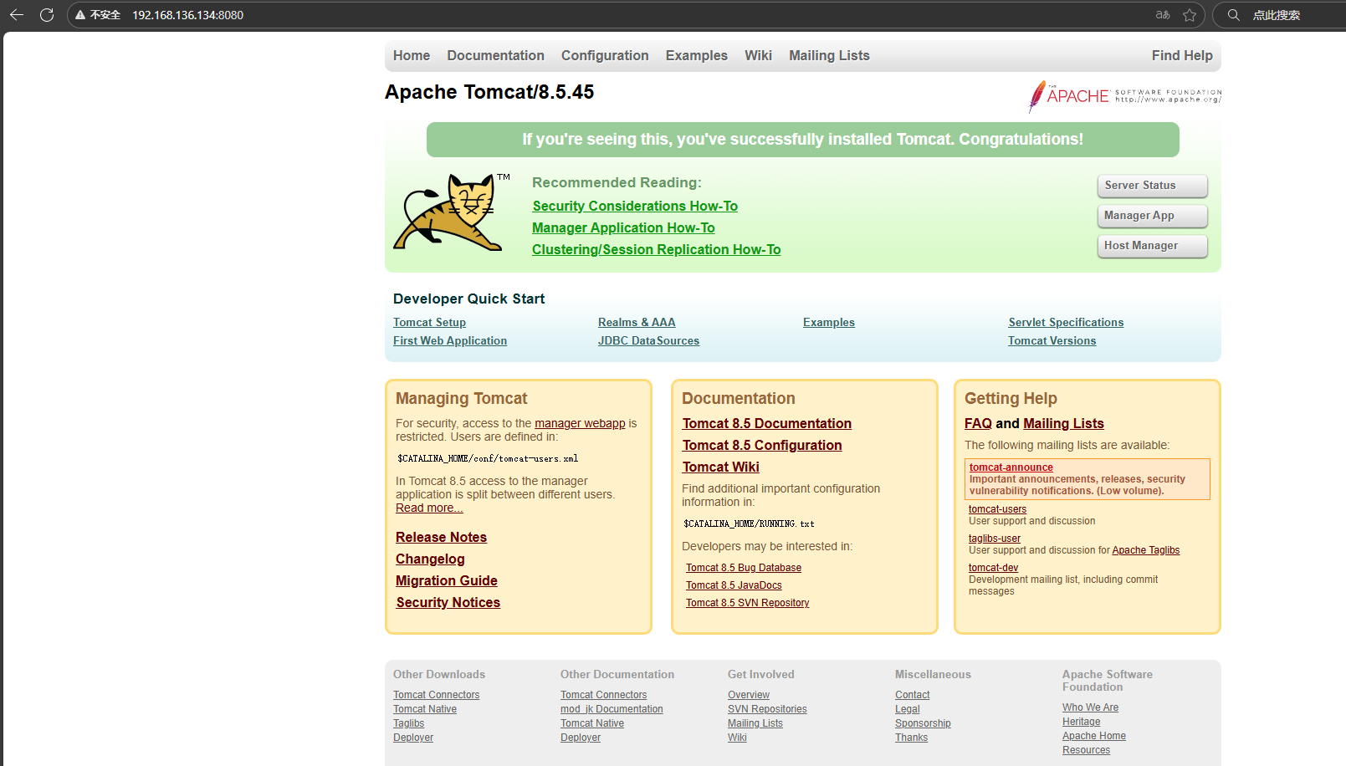Viewport: 1346px width, 766px height.
Task: Open Mailing Lists in the top navigation
Action: point(829,55)
